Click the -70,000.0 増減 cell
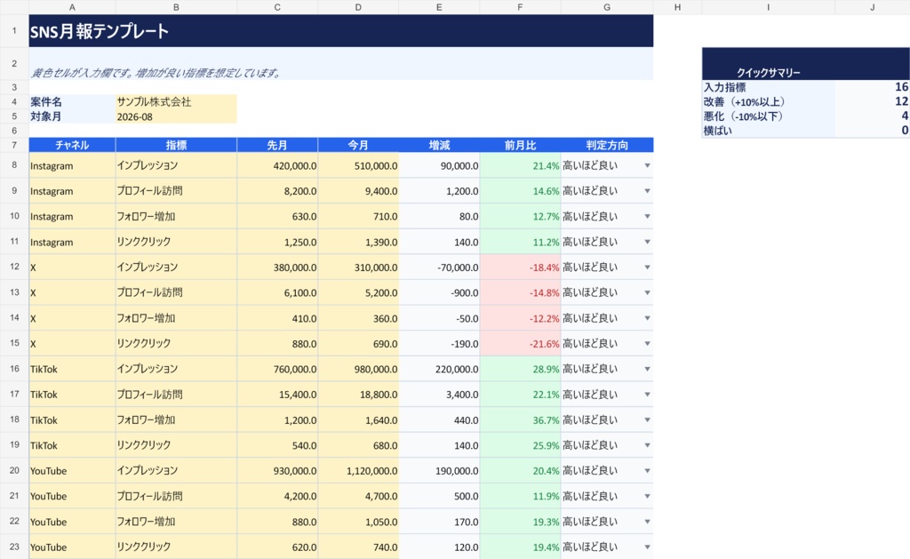Viewport: 910px width, 559px height. tap(439, 268)
